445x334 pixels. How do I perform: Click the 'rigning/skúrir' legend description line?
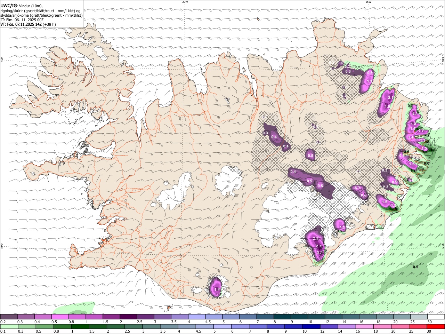[x=40, y=11]
